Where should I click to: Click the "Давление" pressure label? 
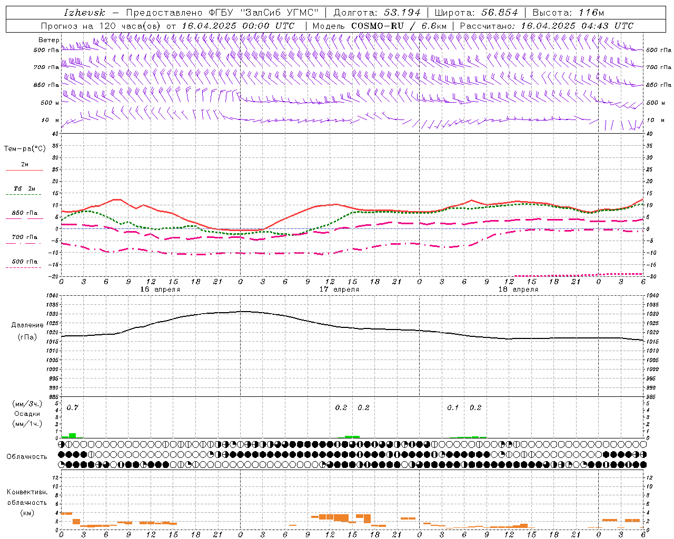[27, 325]
